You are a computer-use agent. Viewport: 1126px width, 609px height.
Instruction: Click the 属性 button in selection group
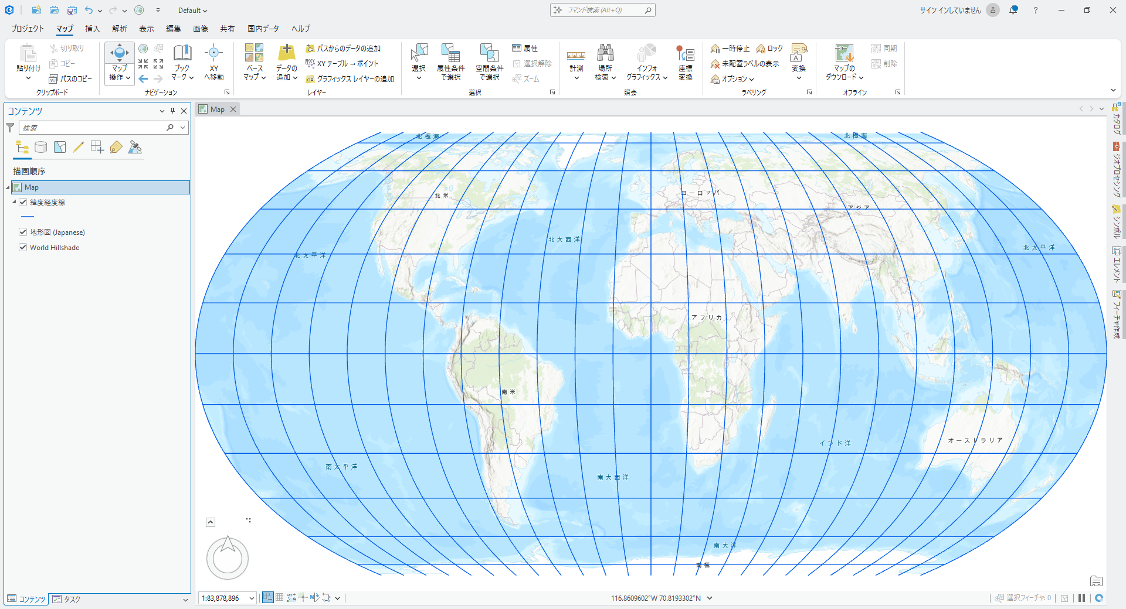(525, 49)
